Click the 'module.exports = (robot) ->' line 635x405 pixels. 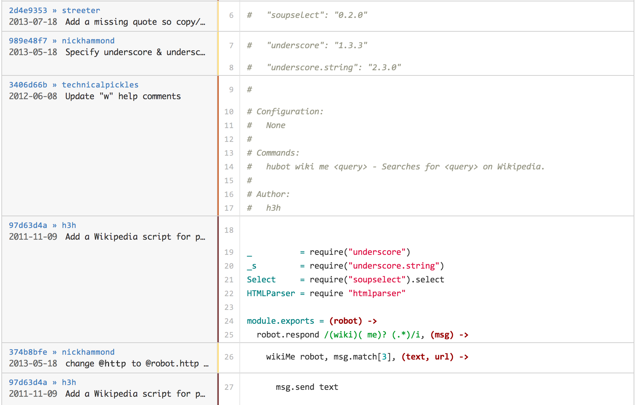[312, 321]
